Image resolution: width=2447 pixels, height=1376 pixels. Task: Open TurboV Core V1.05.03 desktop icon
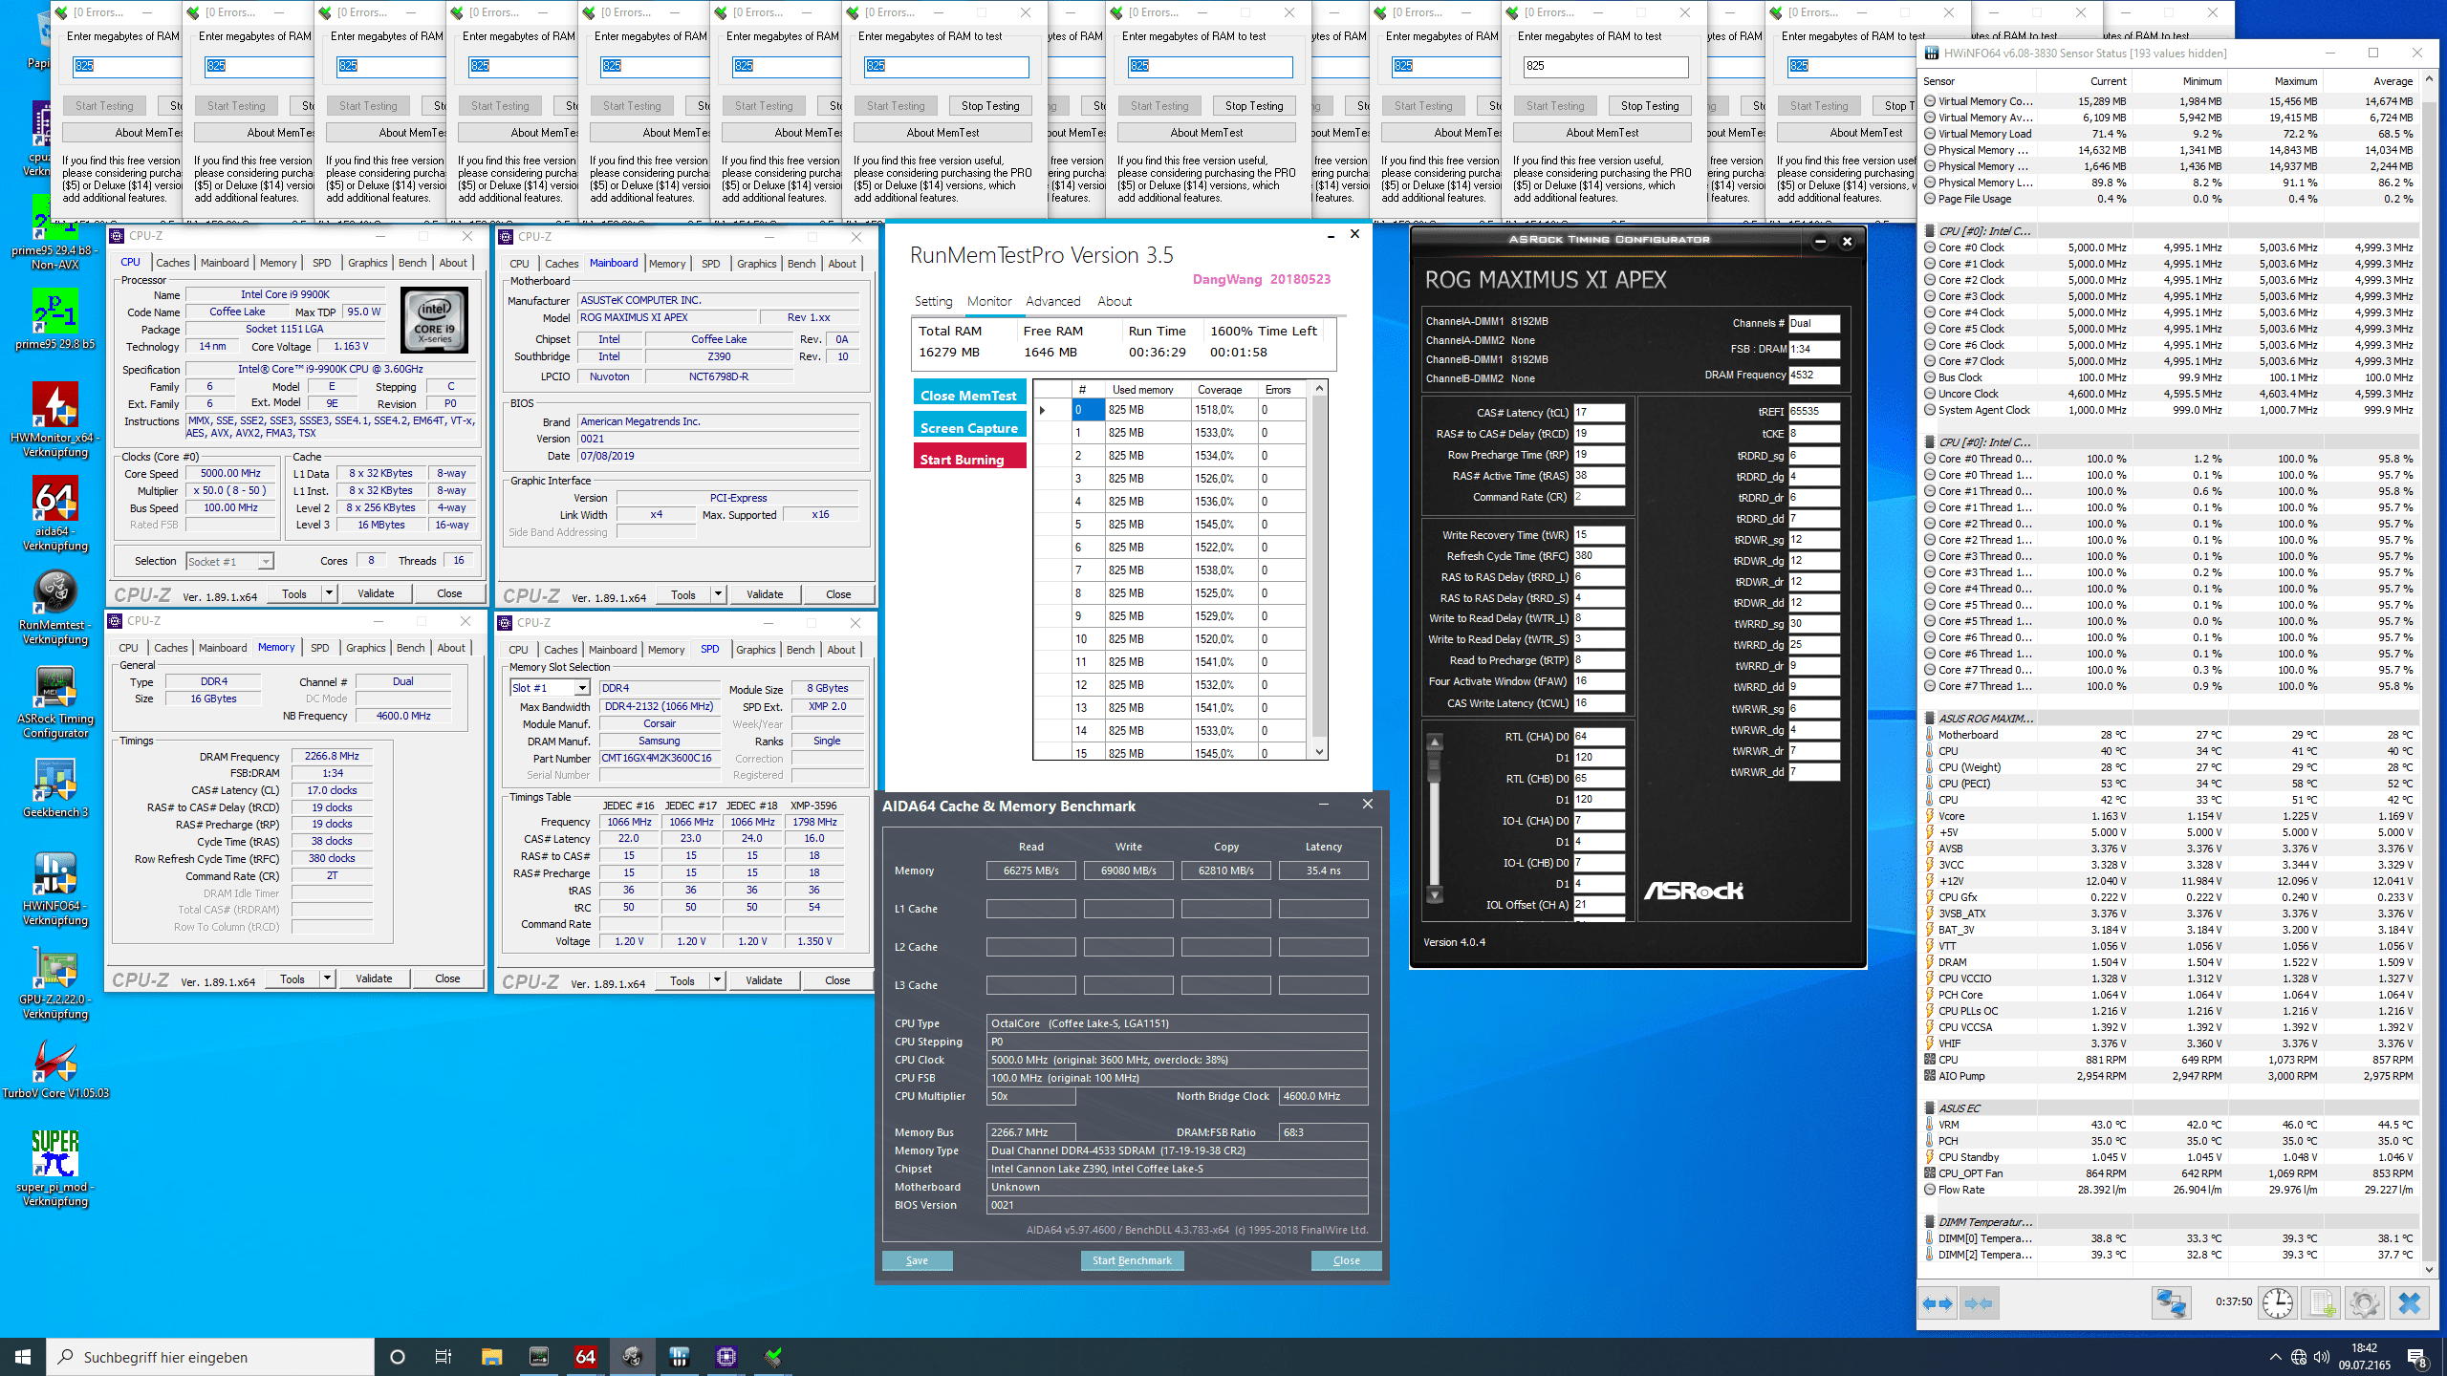pyautogui.click(x=54, y=1069)
